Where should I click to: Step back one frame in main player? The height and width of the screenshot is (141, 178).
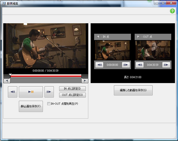point(12,92)
